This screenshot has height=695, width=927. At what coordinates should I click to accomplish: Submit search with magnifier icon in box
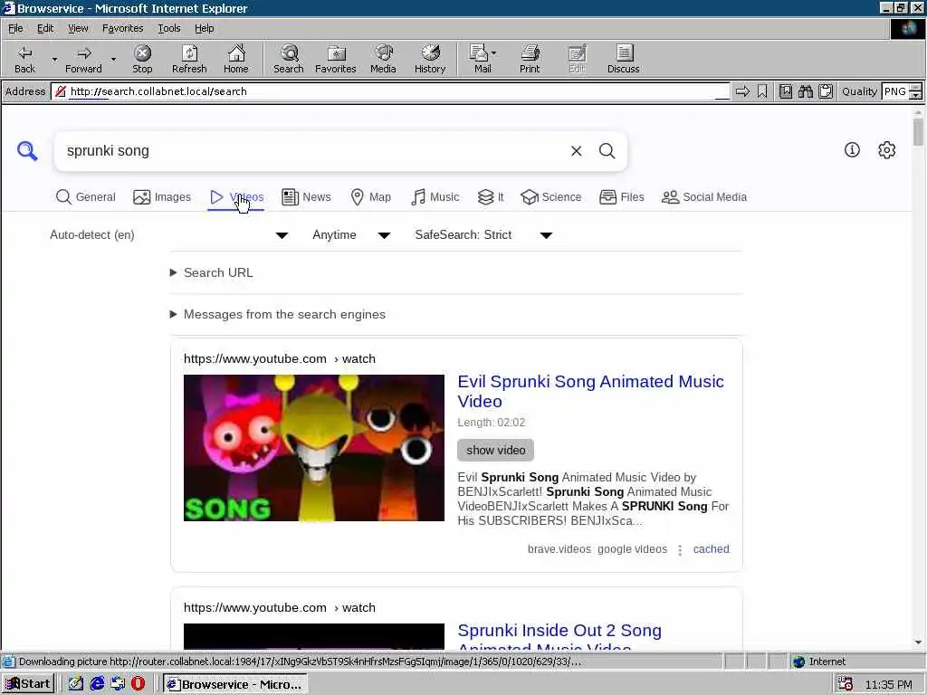[x=607, y=151]
